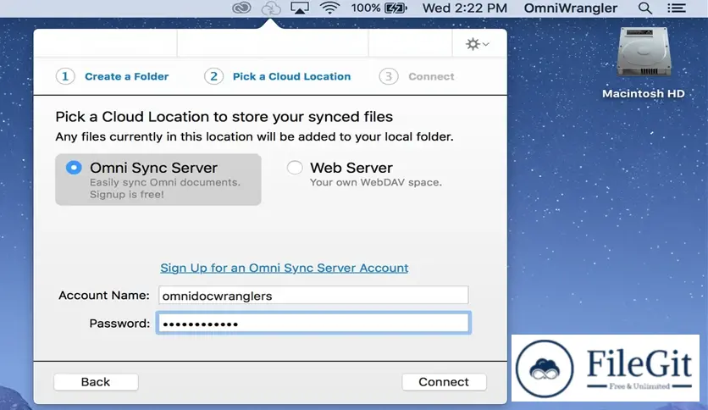This screenshot has width=708, height=410.
Task: Jump to the Connect step
Action: coord(431,76)
